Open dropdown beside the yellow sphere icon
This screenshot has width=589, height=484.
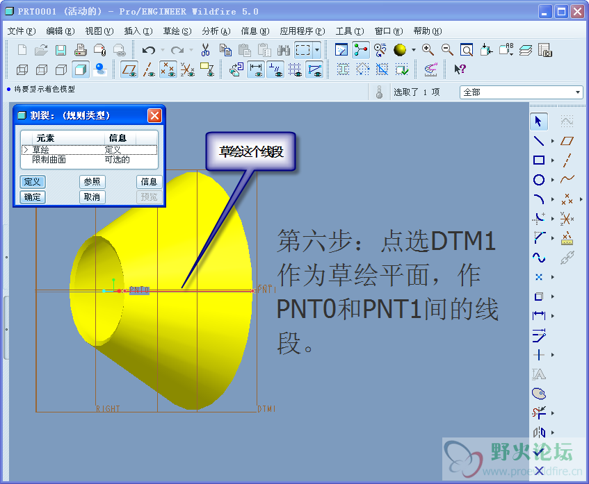click(413, 50)
